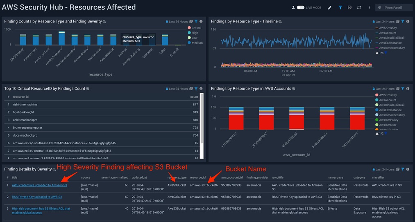Click copy icon on Top 10 Critical ResourceID panel
This screenshot has width=415, height=222.
191,89
